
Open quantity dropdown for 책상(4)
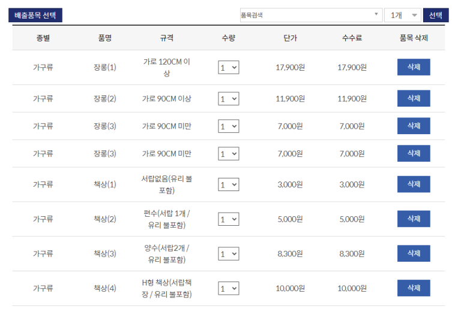coord(229,289)
